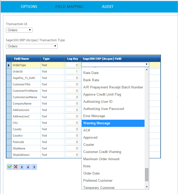
Task: Click the OrderType row selector arrow
Action: [9, 65]
